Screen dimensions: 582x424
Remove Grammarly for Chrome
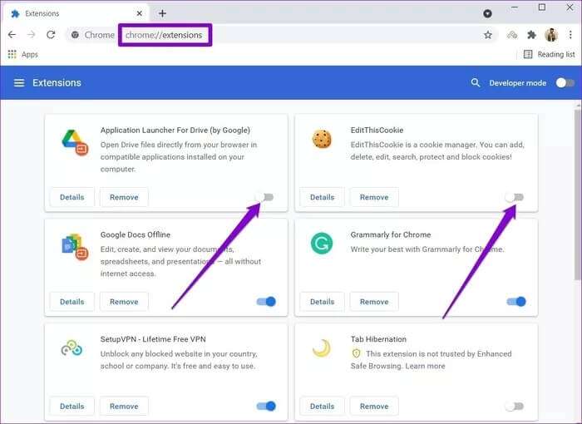click(x=374, y=302)
